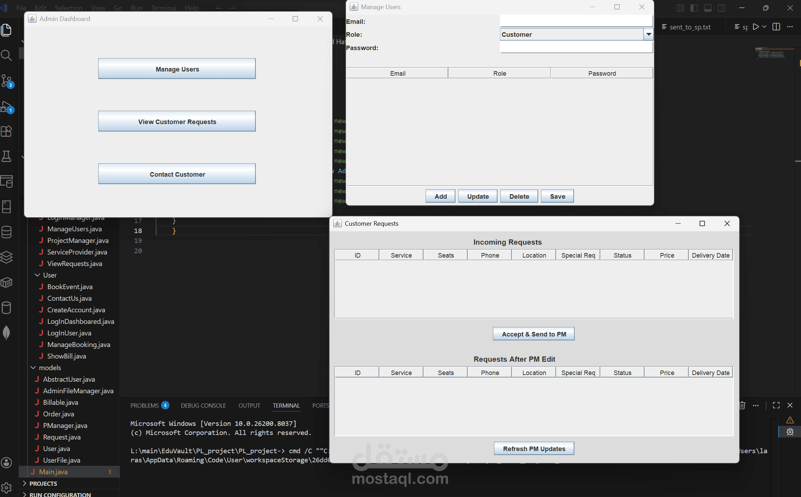Click the Accept & Send to PM button
The height and width of the screenshot is (497, 801).
(533, 333)
